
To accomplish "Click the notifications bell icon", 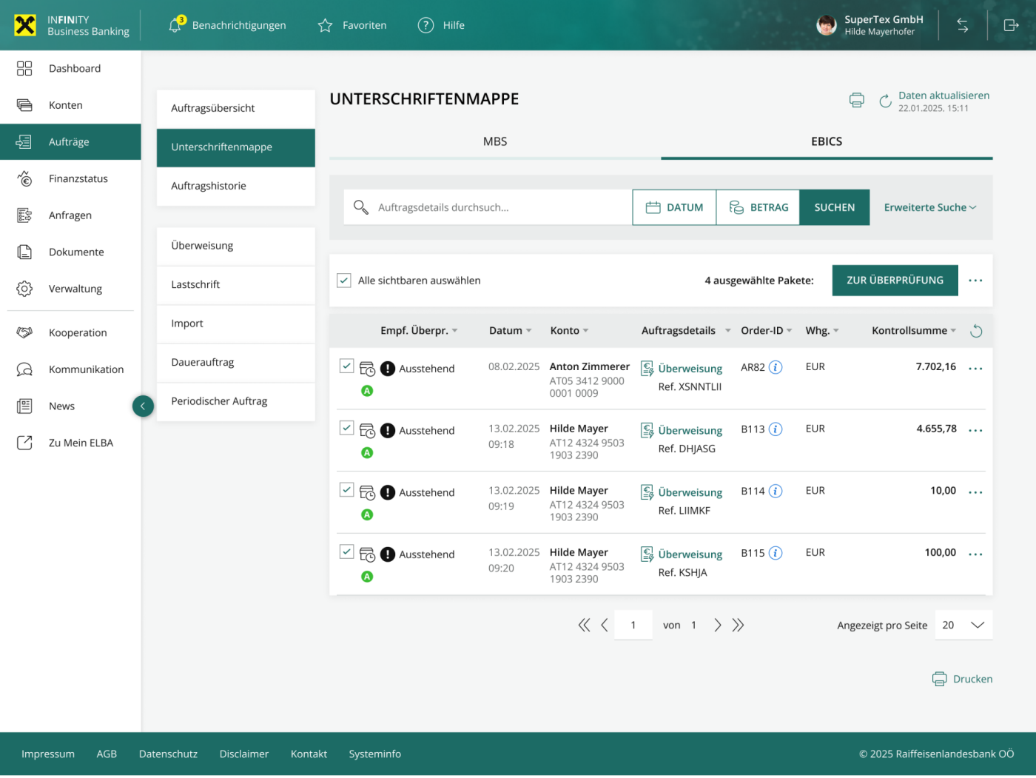I will coord(175,25).
